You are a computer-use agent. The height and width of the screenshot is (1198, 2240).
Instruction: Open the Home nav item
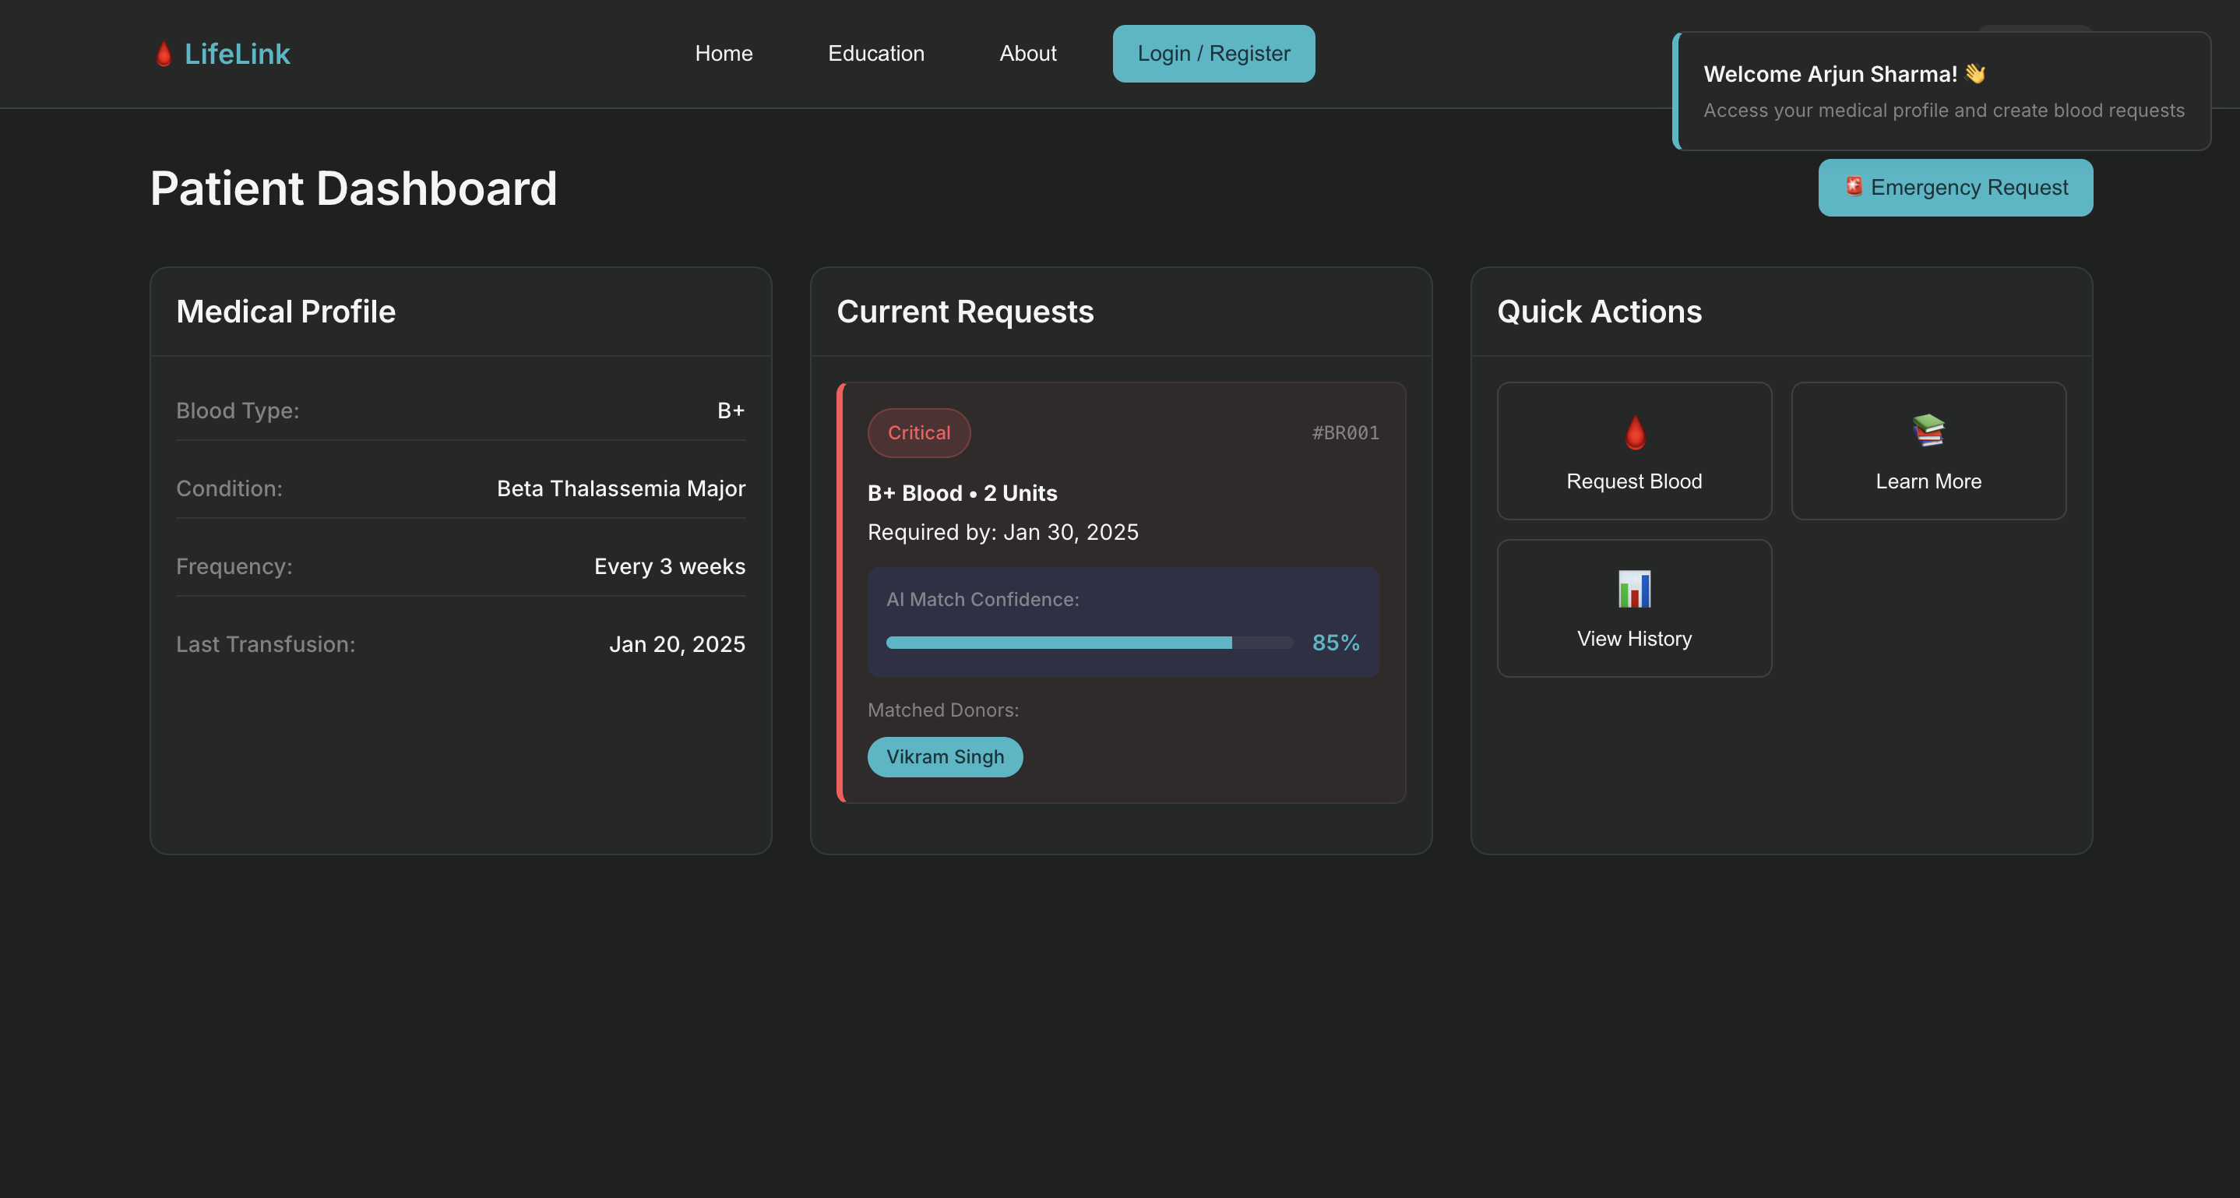click(724, 54)
